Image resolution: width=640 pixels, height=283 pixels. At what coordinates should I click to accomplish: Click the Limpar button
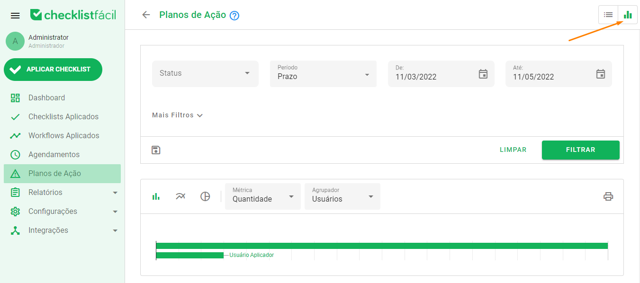[513, 150]
